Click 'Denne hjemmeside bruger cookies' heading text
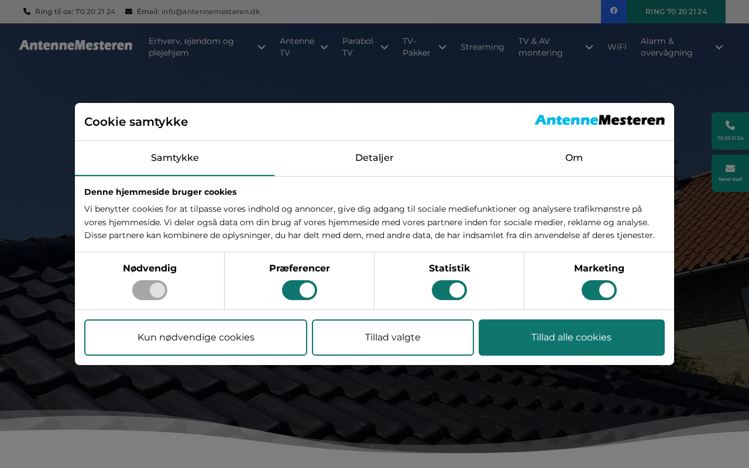 pos(160,192)
